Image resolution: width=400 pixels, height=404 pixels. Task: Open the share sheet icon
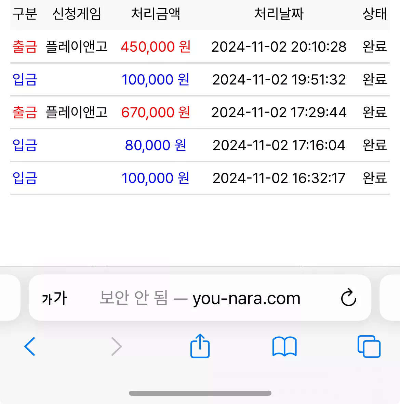click(200, 346)
